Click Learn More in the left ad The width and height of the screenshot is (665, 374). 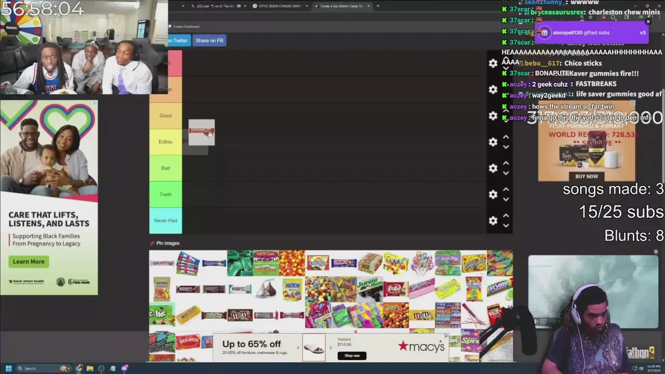point(29,261)
